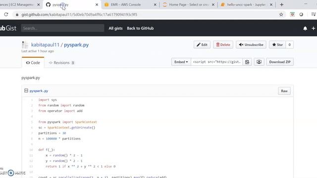Click the file icon beside pyspark.py header
This screenshot has width=317, height=178.
coord(26,90)
